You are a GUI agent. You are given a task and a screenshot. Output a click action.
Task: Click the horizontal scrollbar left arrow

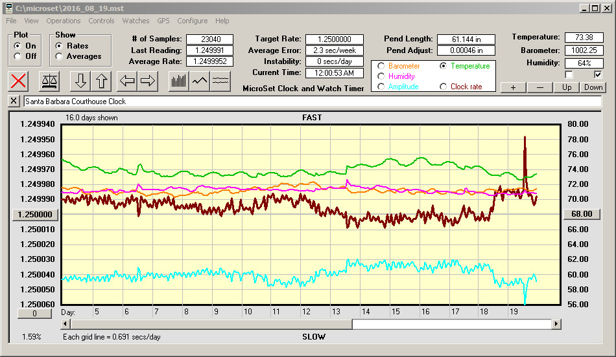click(x=65, y=323)
